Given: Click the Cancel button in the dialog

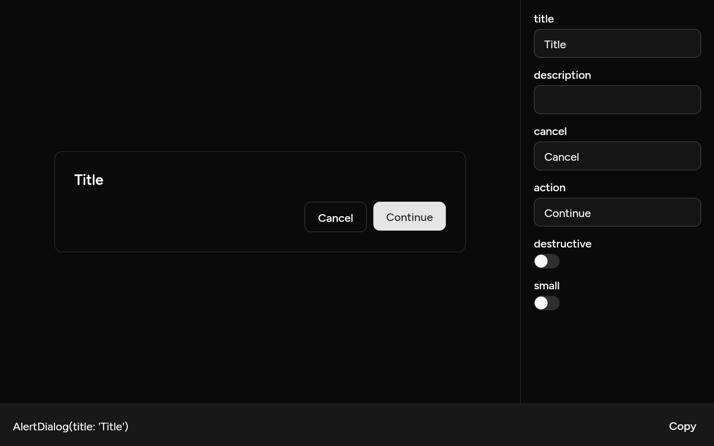Looking at the screenshot, I should point(336,217).
